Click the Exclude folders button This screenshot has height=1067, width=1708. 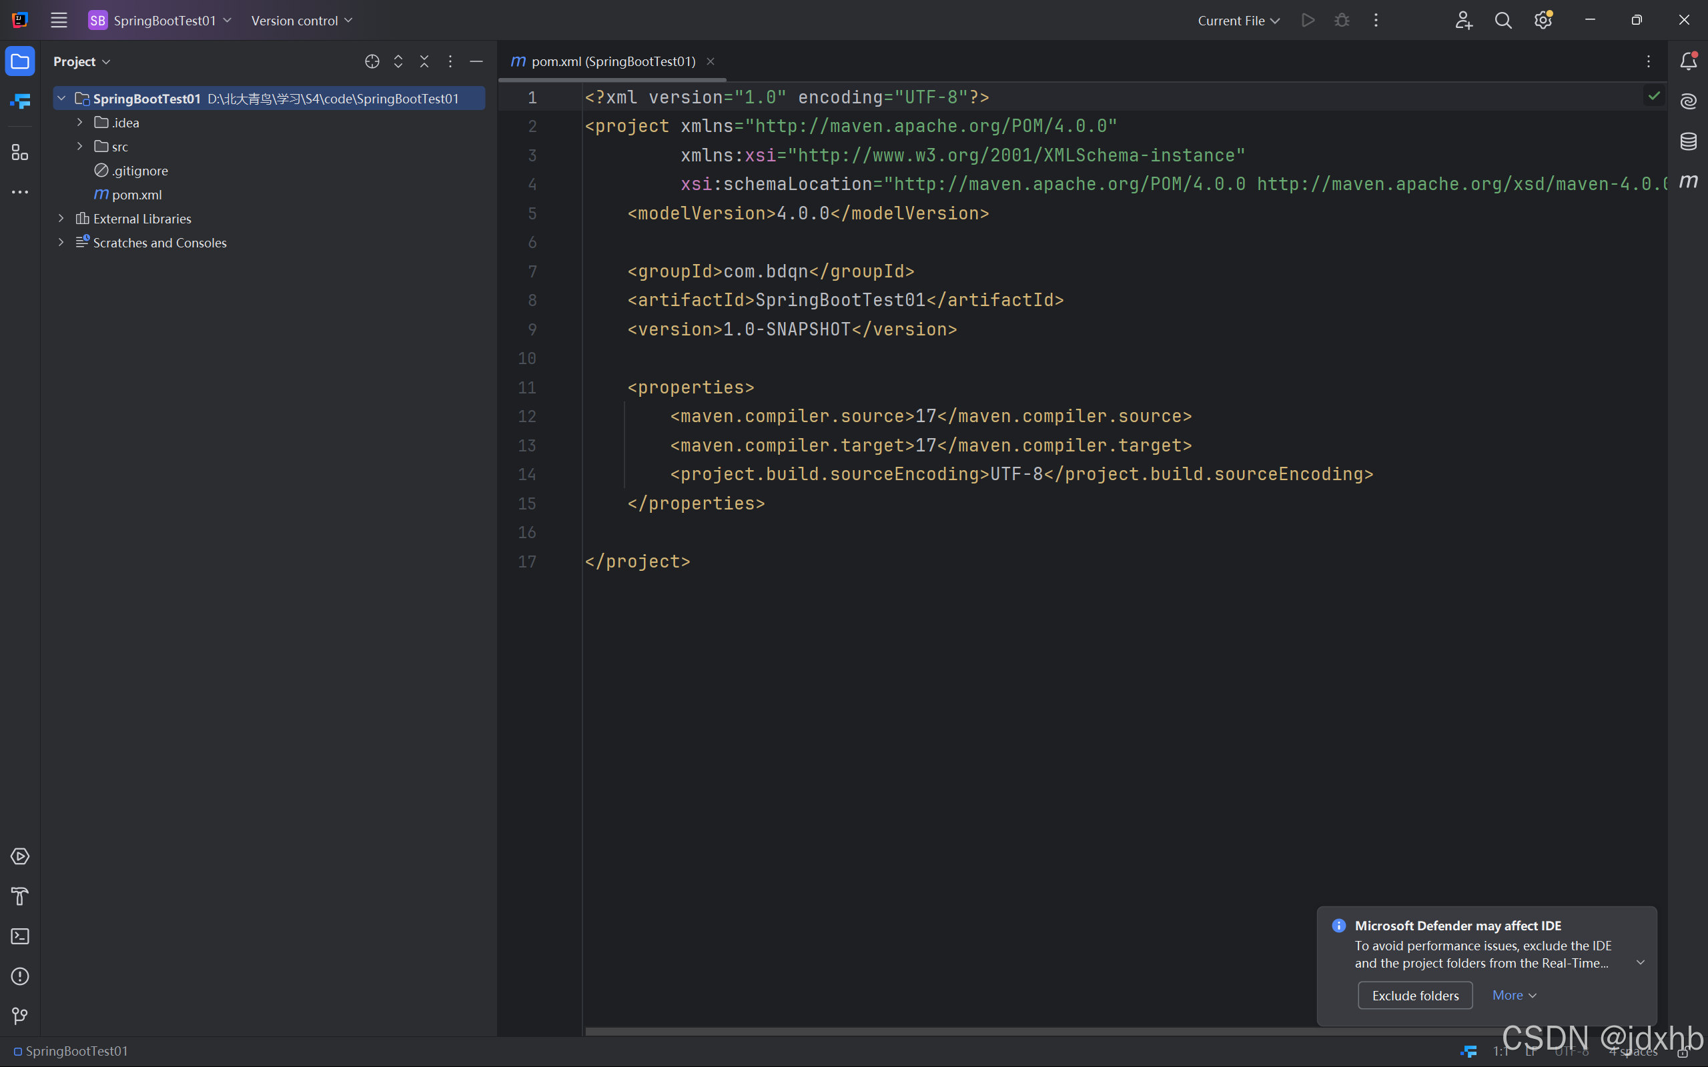1414,995
